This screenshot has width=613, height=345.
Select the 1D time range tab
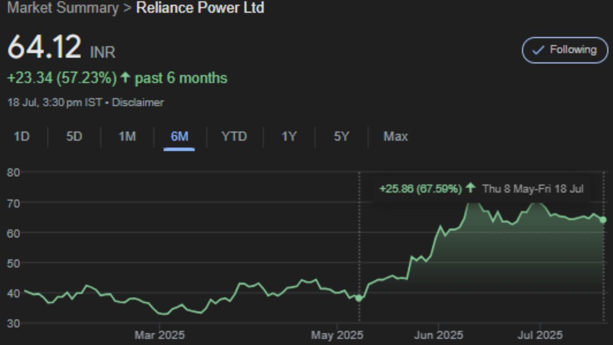(x=22, y=137)
